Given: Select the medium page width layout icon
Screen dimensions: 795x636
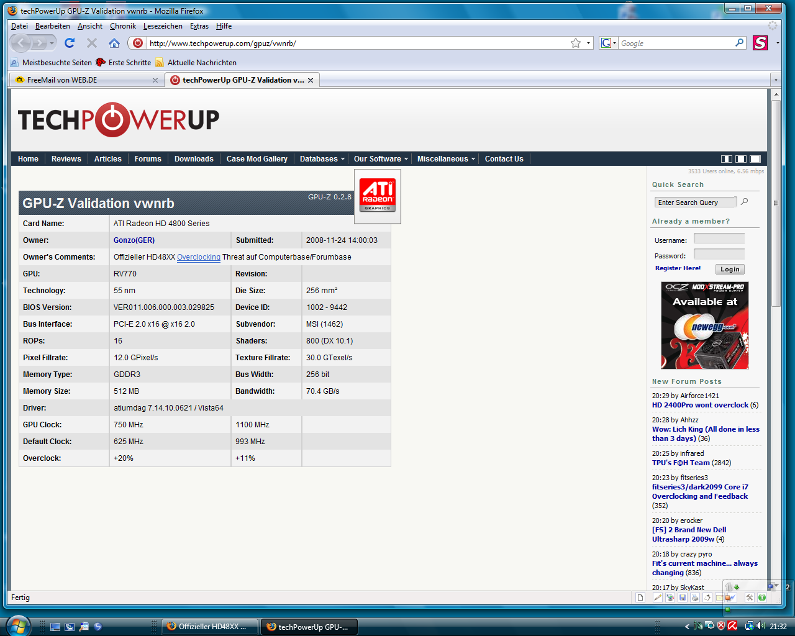Looking at the screenshot, I should point(740,159).
